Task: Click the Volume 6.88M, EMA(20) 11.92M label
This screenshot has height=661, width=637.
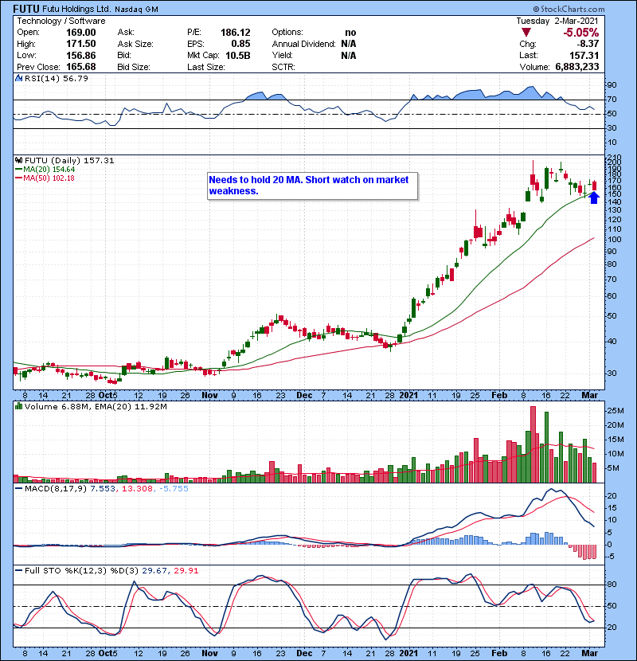Action: point(96,407)
